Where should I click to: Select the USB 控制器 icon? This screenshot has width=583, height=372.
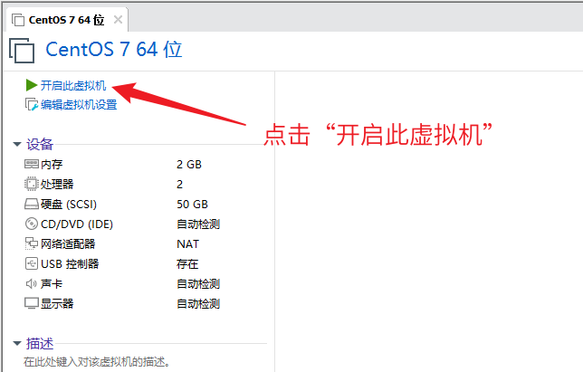click(x=32, y=263)
